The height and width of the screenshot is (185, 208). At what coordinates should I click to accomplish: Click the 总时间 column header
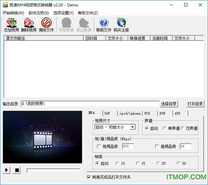pos(94,38)
